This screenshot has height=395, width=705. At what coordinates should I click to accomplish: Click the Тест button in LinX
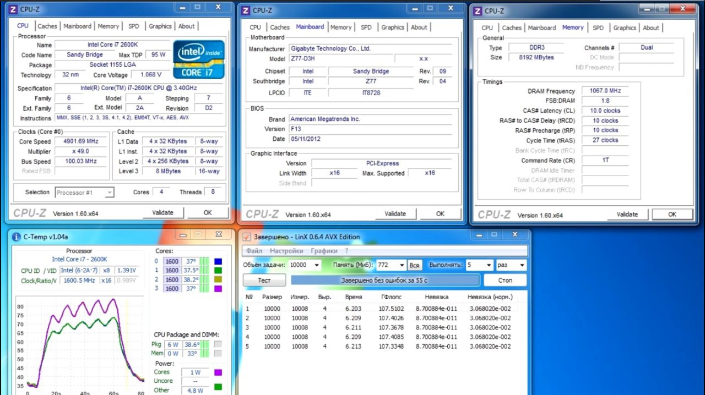264,280
